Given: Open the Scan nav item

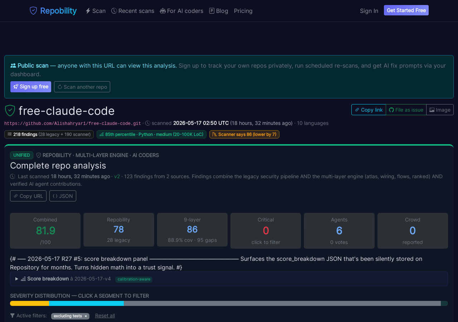Looking at the screenshot, I should coord(96,11).
